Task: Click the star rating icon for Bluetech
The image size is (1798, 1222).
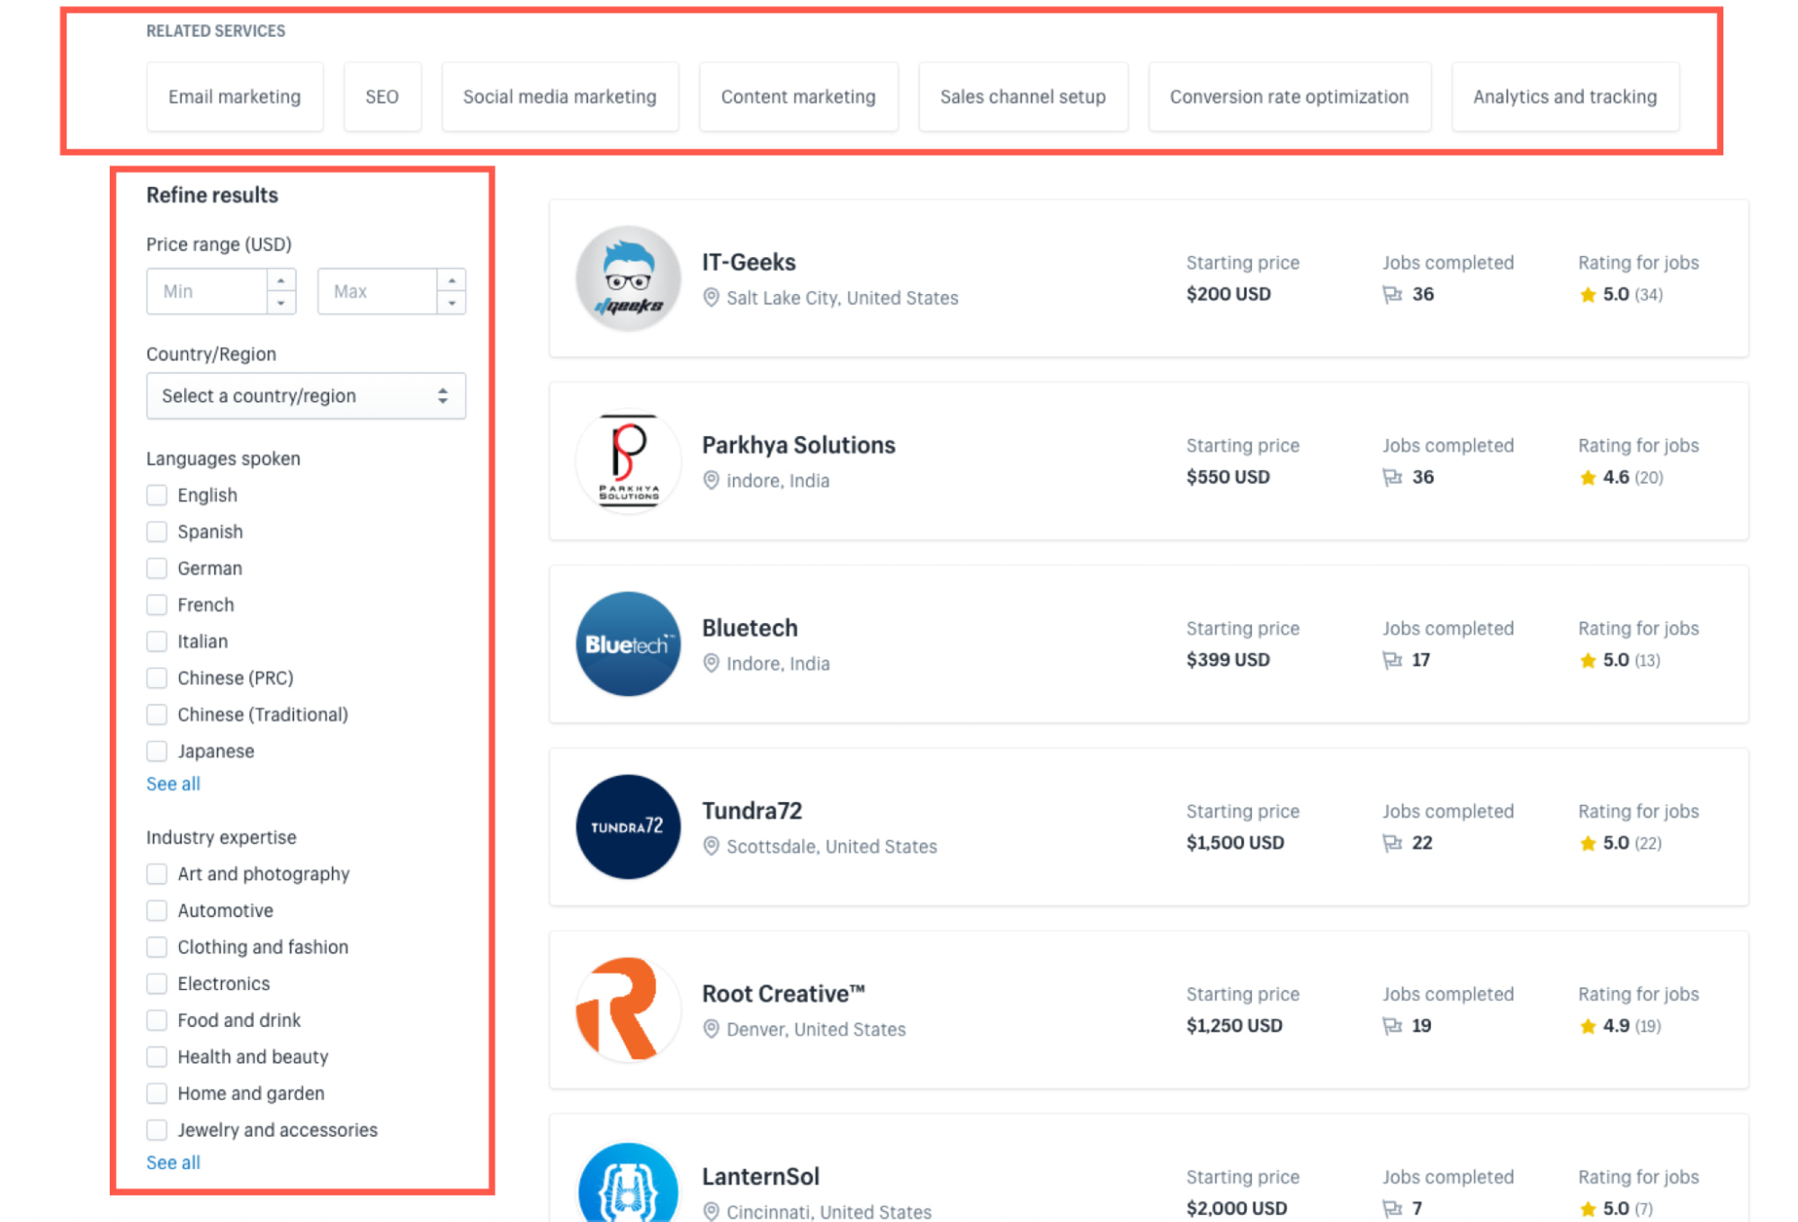Action: tap(1587, 659)
